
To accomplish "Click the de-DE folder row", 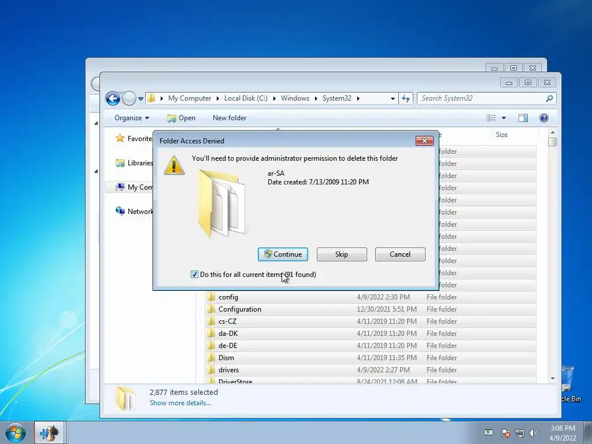I will 371,346.
